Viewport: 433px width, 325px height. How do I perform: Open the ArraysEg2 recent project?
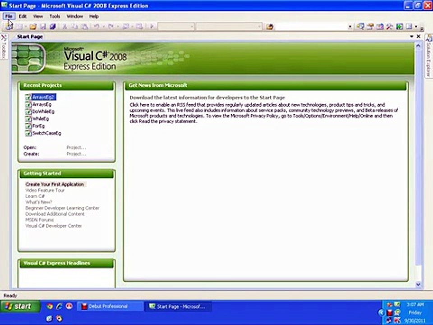coord(43,97)
